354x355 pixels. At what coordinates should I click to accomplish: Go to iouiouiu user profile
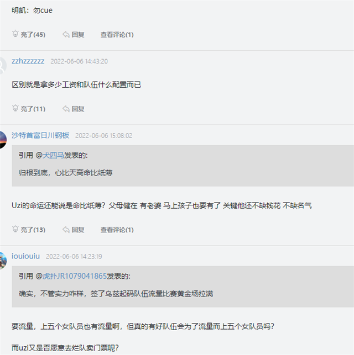(25, 256)
